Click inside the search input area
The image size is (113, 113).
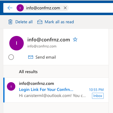click(x=90, y=8)
